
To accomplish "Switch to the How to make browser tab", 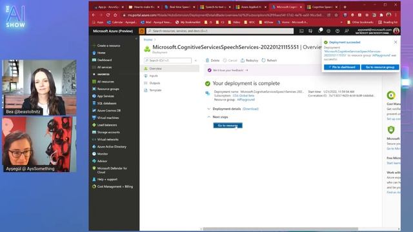I will 145,7.
